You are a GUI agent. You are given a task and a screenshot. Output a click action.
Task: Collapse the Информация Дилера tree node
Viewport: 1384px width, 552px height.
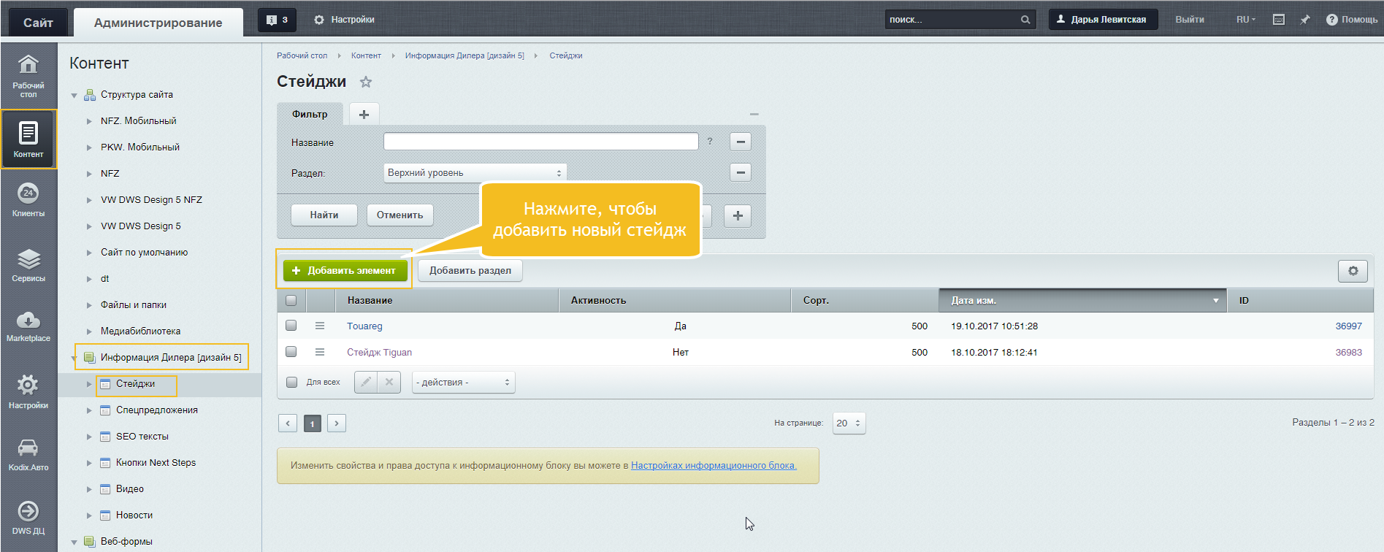click(74, 359)
